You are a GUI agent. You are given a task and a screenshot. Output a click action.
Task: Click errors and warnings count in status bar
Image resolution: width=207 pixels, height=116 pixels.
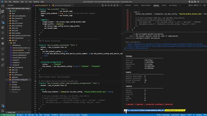31,115
